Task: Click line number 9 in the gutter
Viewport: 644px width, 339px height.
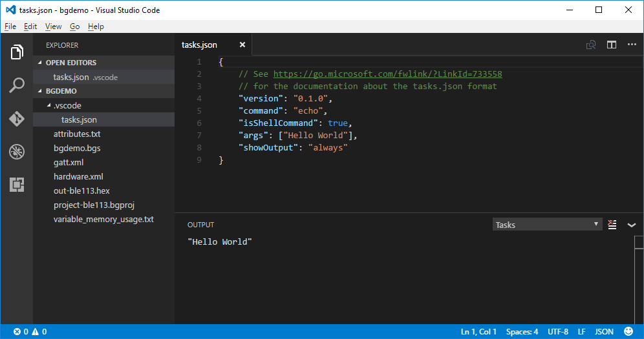Action: coord(199,160)
